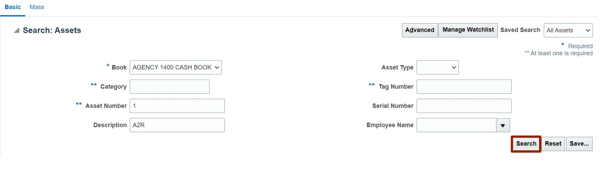Switch to the Mass tab
Viewport: 604px width, 169px height.
(x=37, y=7)
